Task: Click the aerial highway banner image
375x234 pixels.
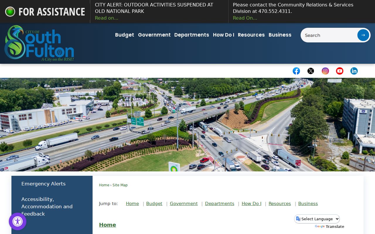Action: [187, 125]
